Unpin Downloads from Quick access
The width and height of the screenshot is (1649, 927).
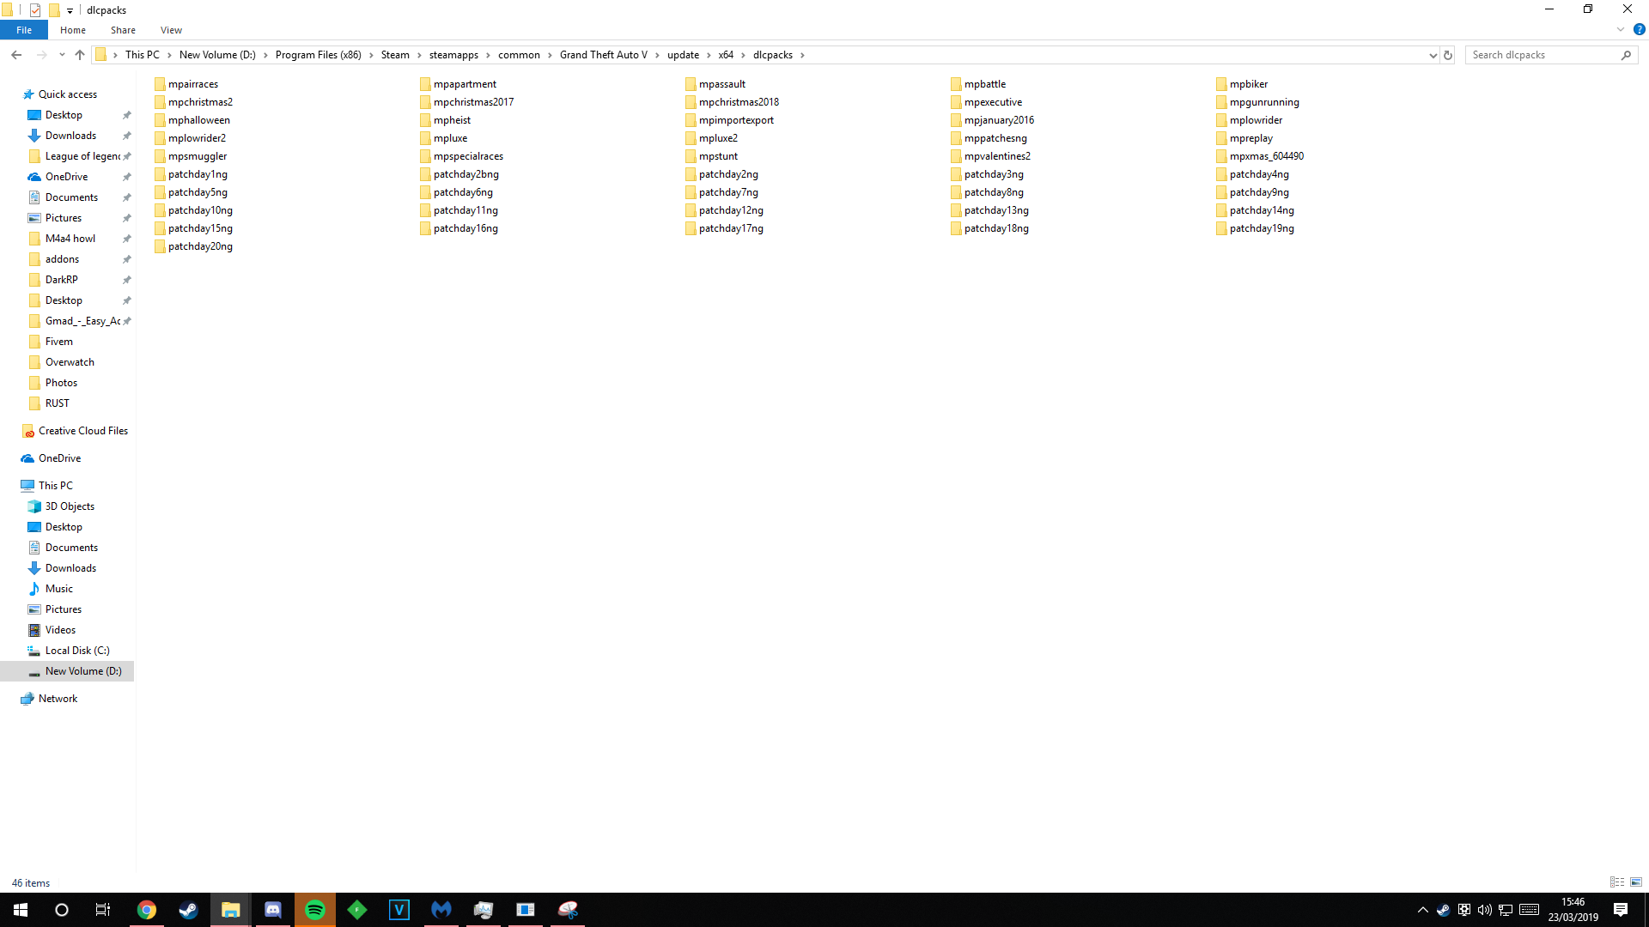coord(126,135)
